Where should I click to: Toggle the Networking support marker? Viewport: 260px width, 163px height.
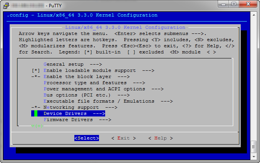pyautogui.click(x=35, y=108)
